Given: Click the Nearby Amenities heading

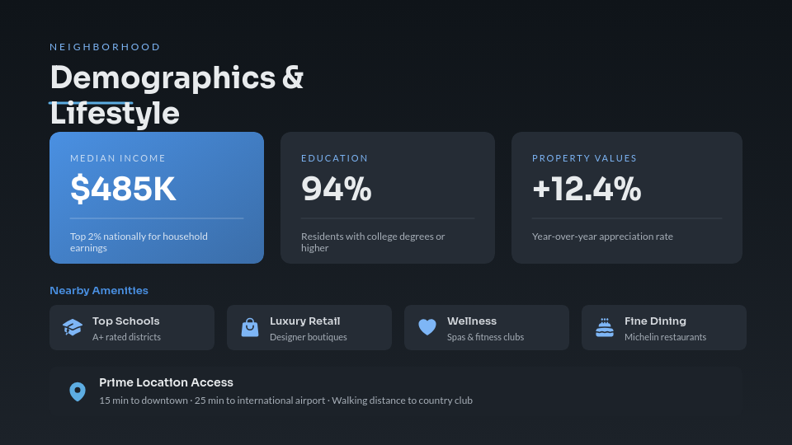Looking at the screenshot, I should [x=99, y=291].
